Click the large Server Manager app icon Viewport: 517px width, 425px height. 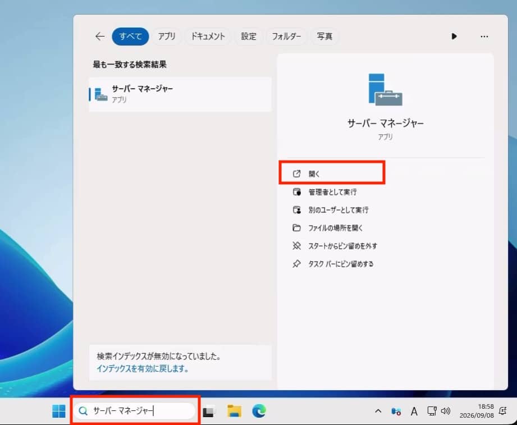coord(385,89)
